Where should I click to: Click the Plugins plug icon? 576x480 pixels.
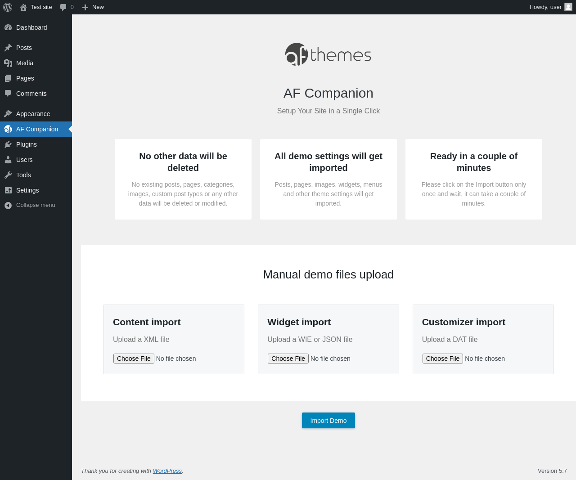(x=8, y=144)
